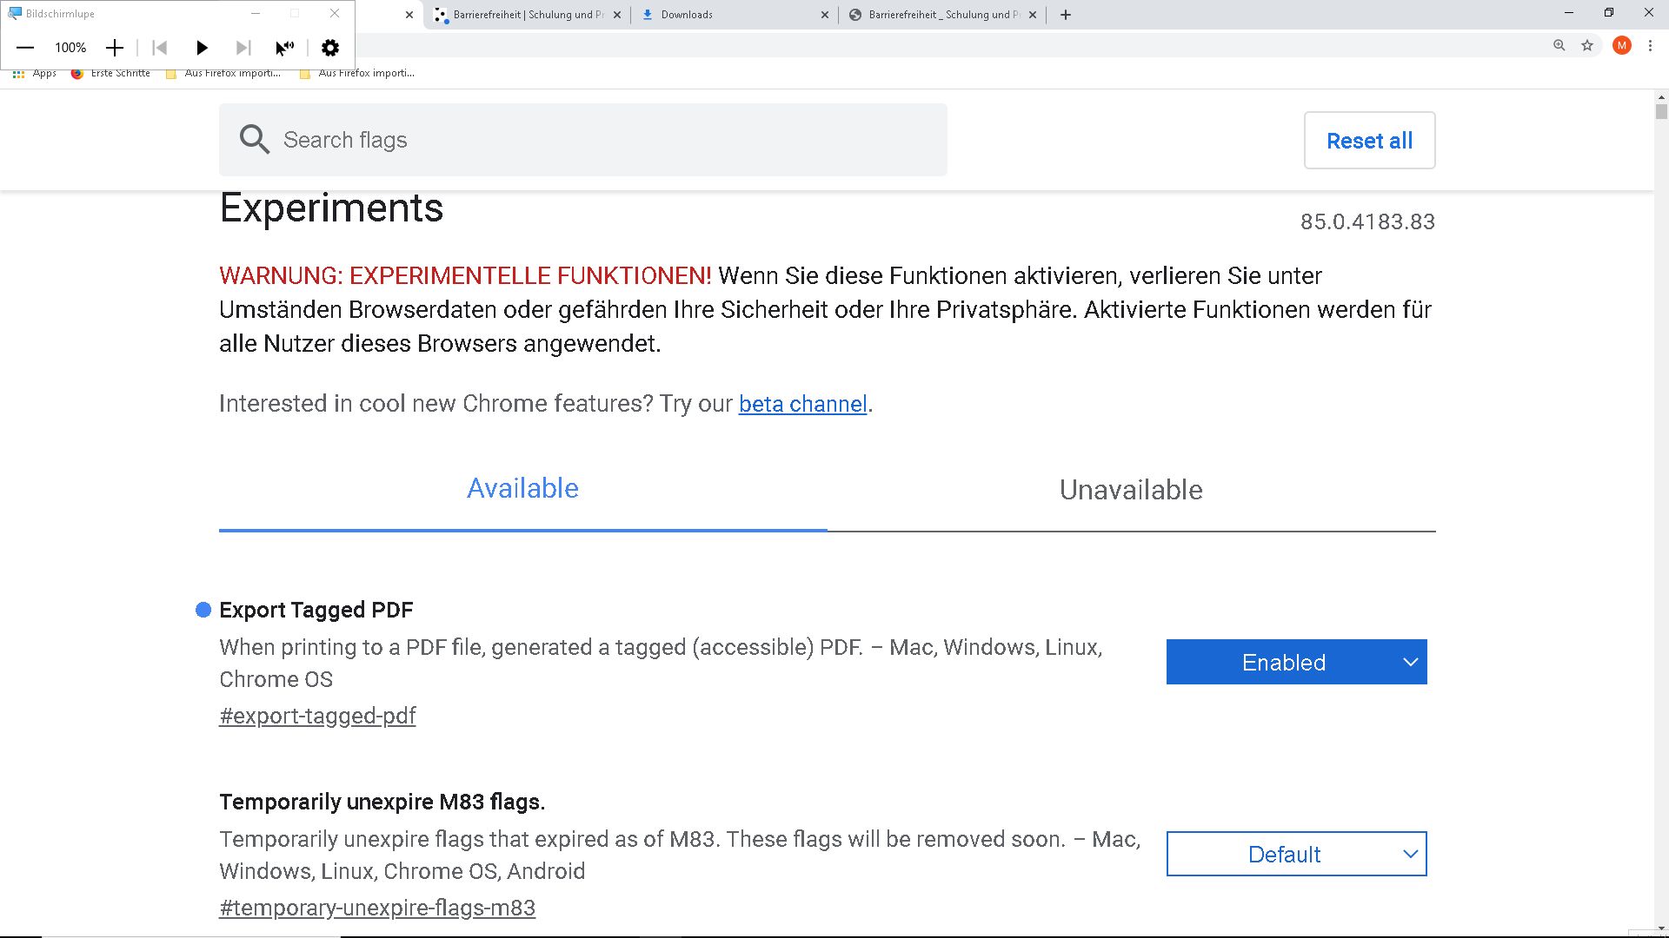Expand the Export Tagged PDF Enabled dropdown
The height and width of the screenshot is (938, 1669).
(1296, 662)
